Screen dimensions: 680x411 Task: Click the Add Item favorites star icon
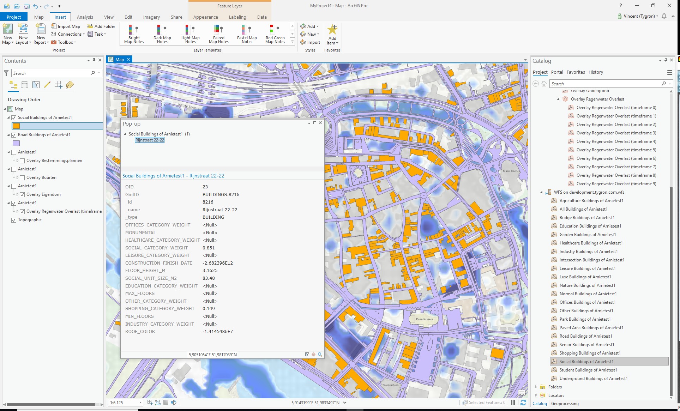pyautogui.click(x=332, y=30)
